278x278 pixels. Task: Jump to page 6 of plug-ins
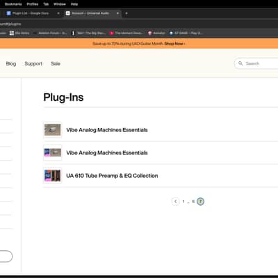193,202
